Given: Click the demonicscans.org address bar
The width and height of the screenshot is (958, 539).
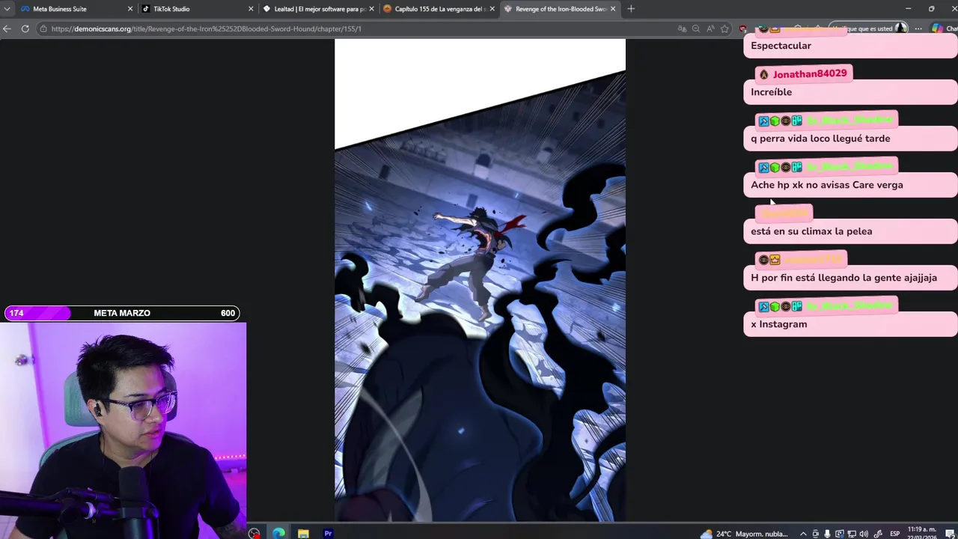Looking at the screenshot, I should (x=359, y=28).
